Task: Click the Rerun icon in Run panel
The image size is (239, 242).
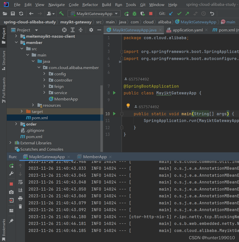Action: (11, 166)
